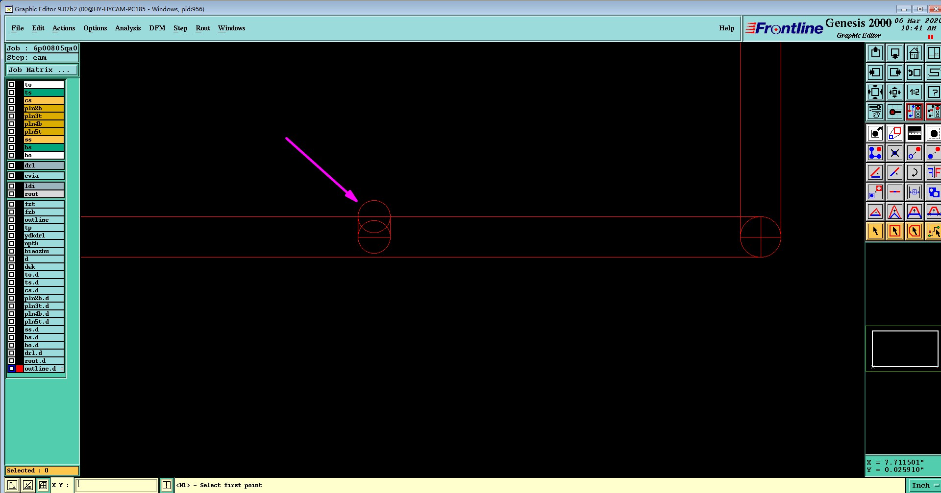
Task: Toggle display checkbox for layer biaozhu
Action: point(12,251)
